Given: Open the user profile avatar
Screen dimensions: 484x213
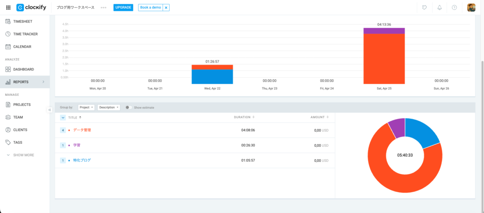Looking at the screenshot, I should [471, 8].
